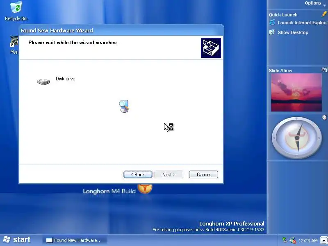Click the 12:29 AM taskbar clock
Image resolution: width=328 pixels, height=246 pixels.
click(x=308, y=241)
